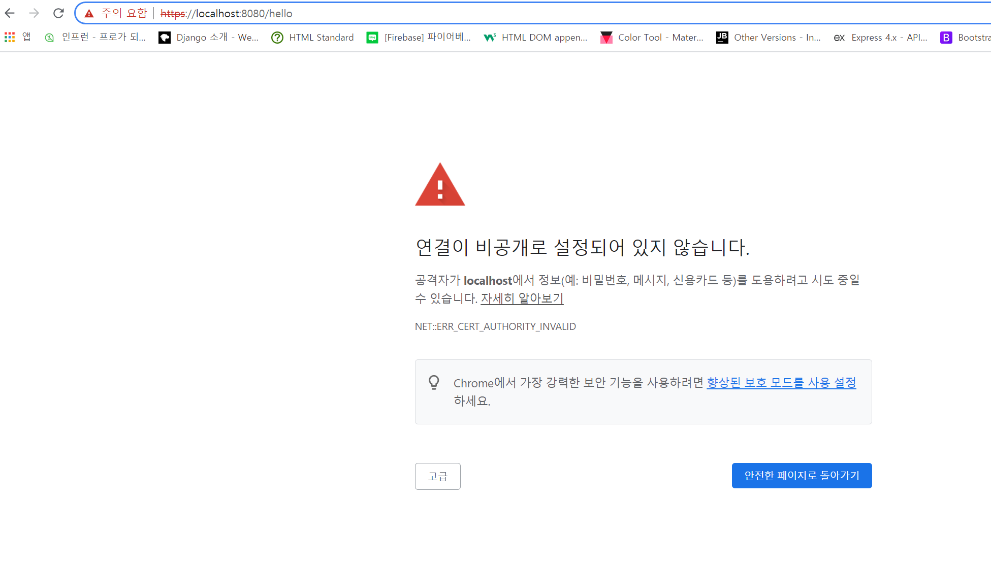Click the browser back arrow
The width and height of the screenshot is (991, 567).
pyautogui.click(x=10, y=13)
